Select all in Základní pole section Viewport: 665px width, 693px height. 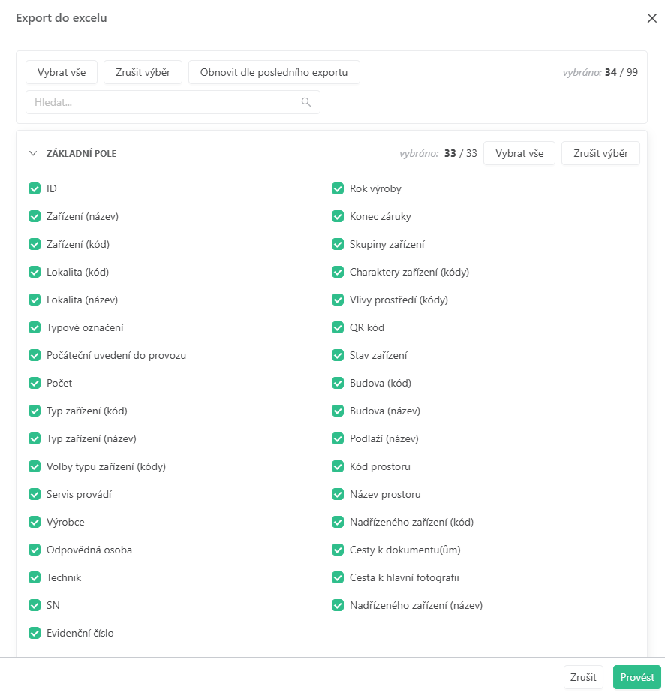(x=519, y=153)
